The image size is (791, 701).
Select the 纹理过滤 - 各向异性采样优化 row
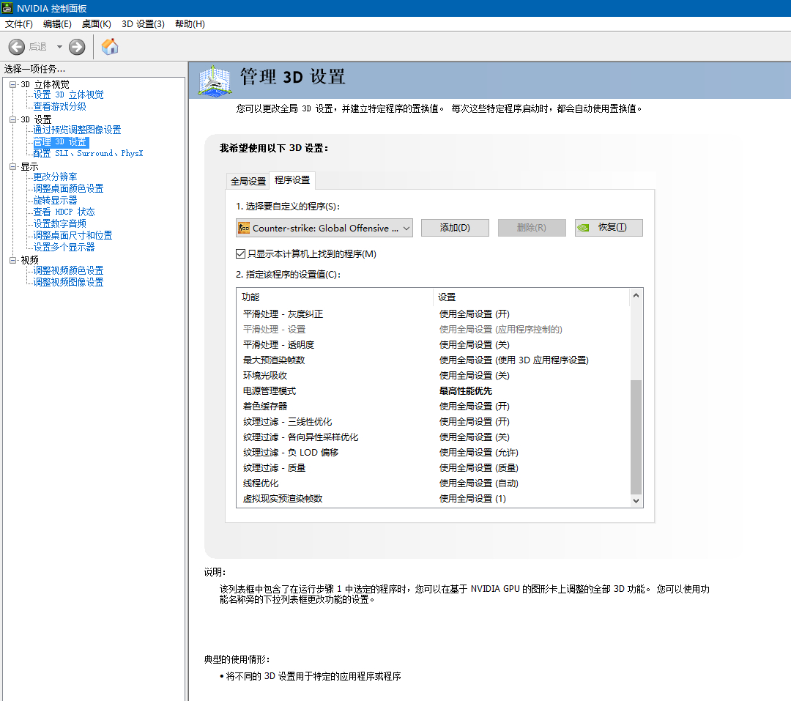click(434, 437)
